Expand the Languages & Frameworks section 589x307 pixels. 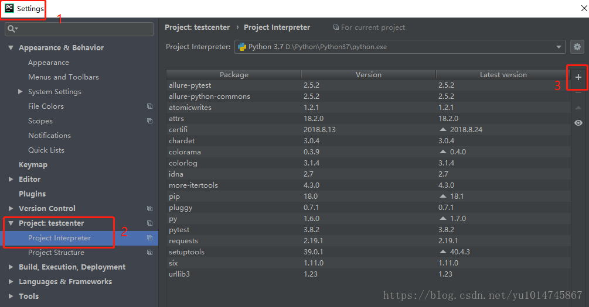(11, 281)
